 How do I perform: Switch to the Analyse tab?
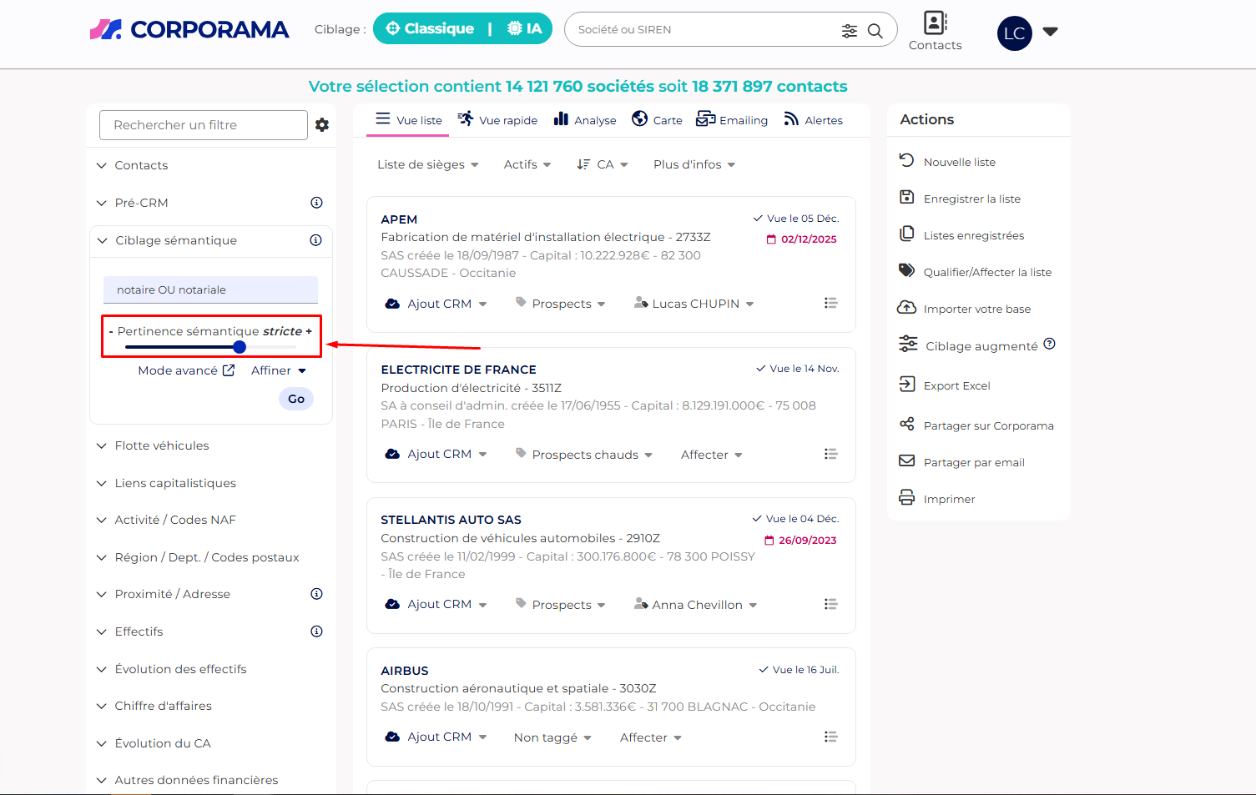click(585, 120)
